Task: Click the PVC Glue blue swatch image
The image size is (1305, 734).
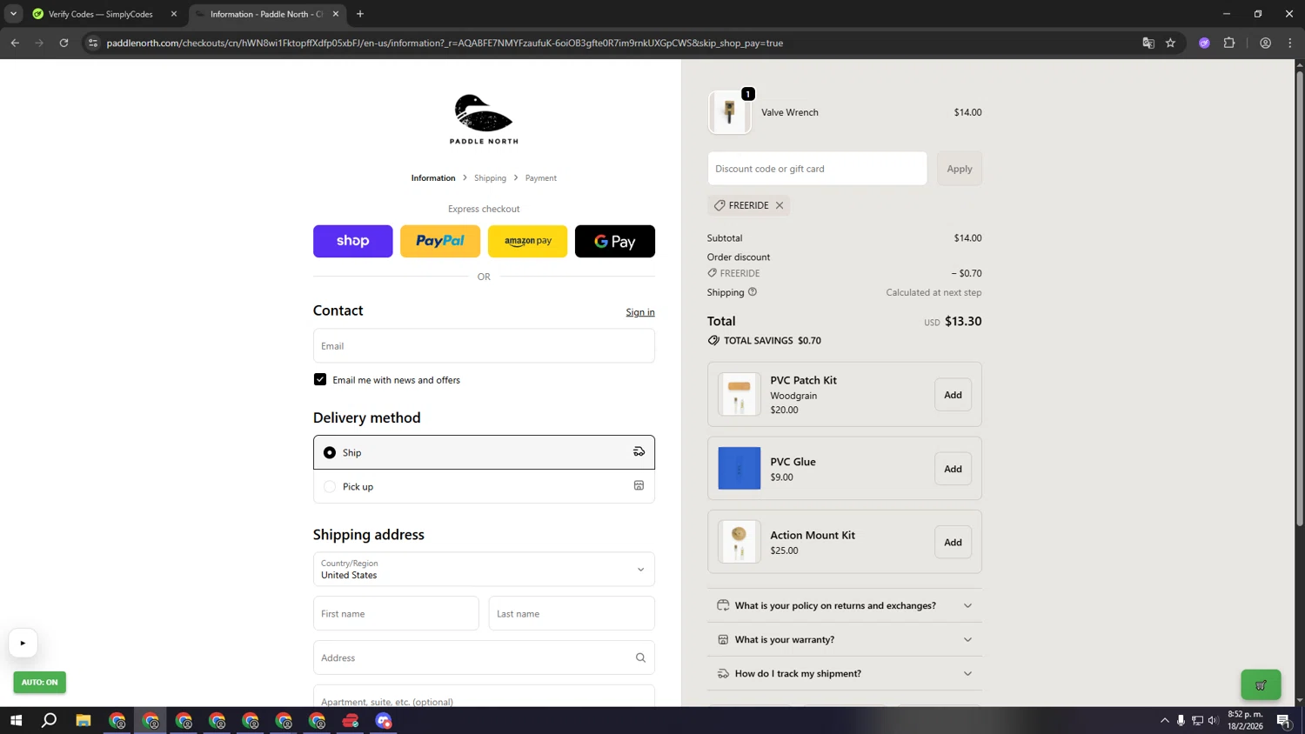Action: 739,468
